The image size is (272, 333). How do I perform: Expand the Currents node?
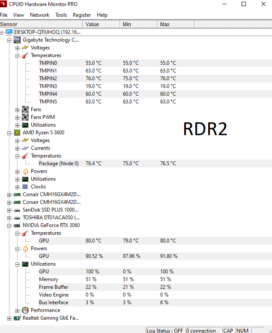[x=17, y=148]
